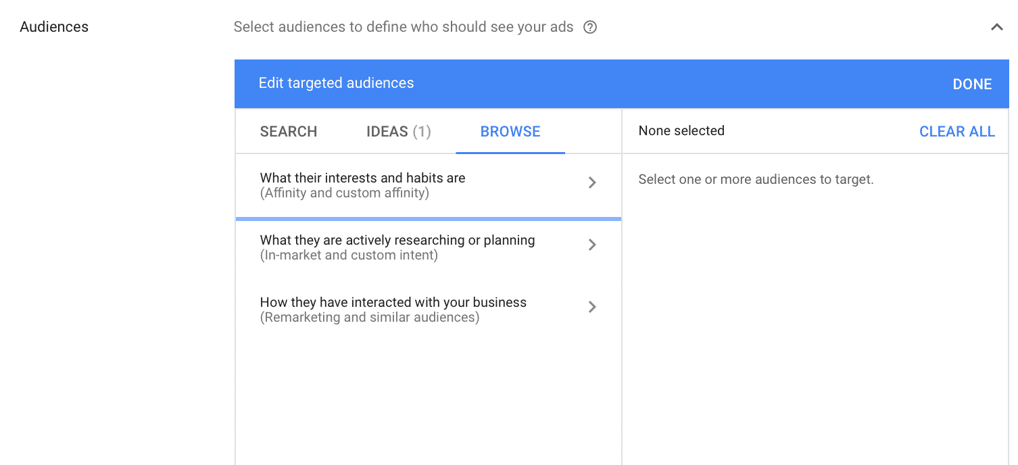Click '(Affinity and custom affinity)' subtitle text
Viewport: 1018px width, 465px height.
point(345,193)
